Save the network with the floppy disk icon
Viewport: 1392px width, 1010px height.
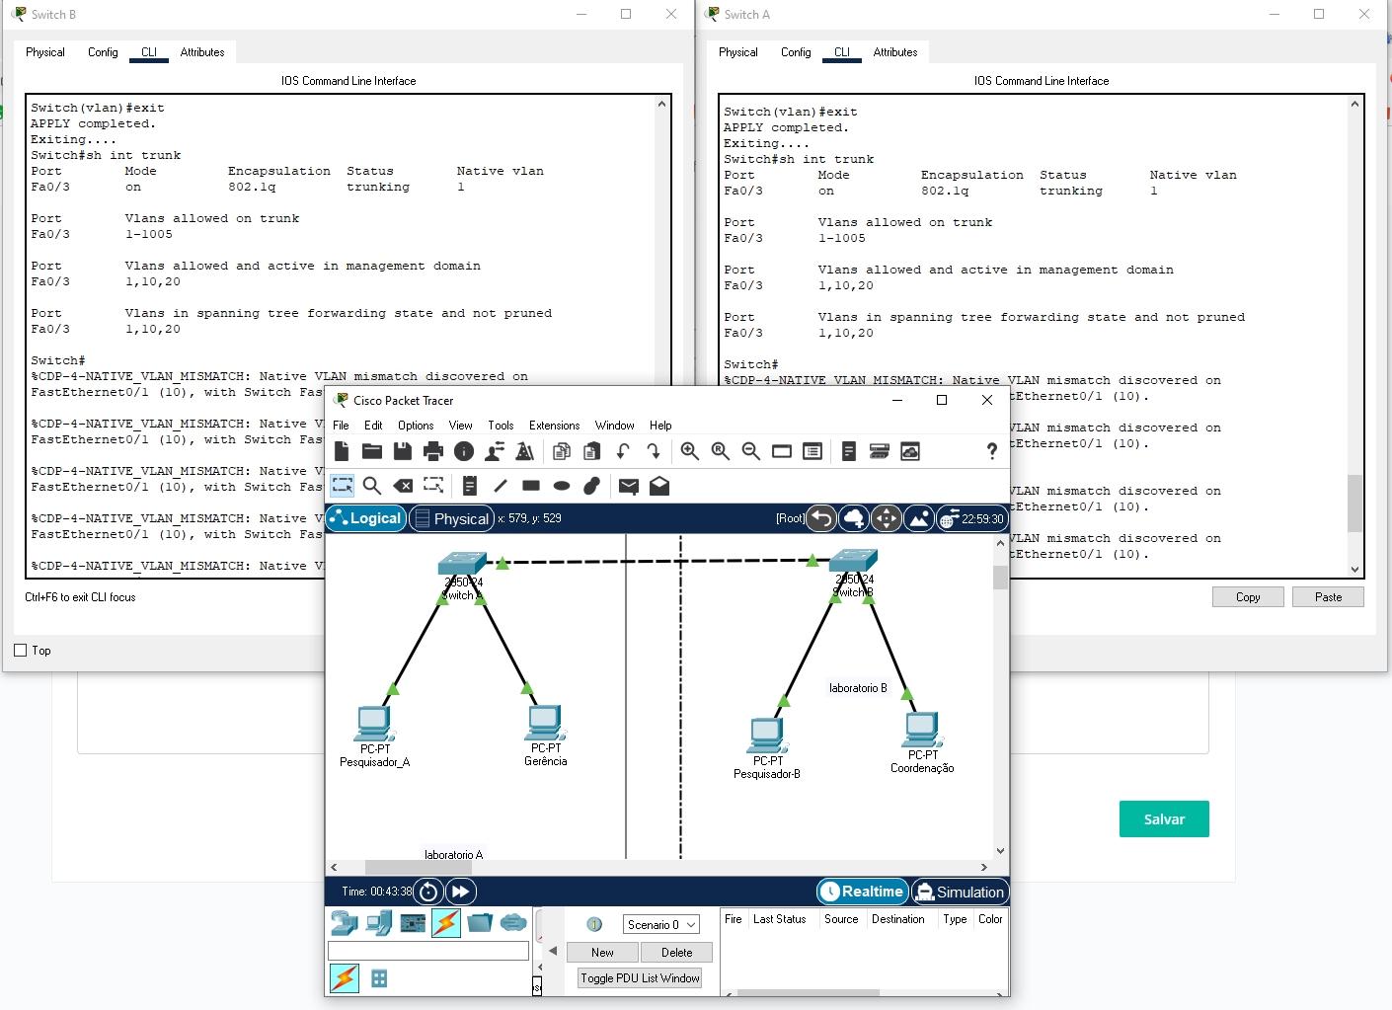403,451
